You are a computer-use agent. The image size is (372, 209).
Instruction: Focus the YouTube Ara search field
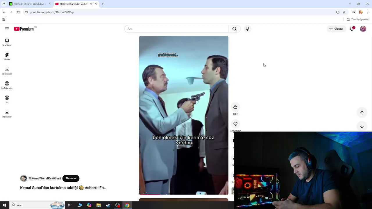176,29
